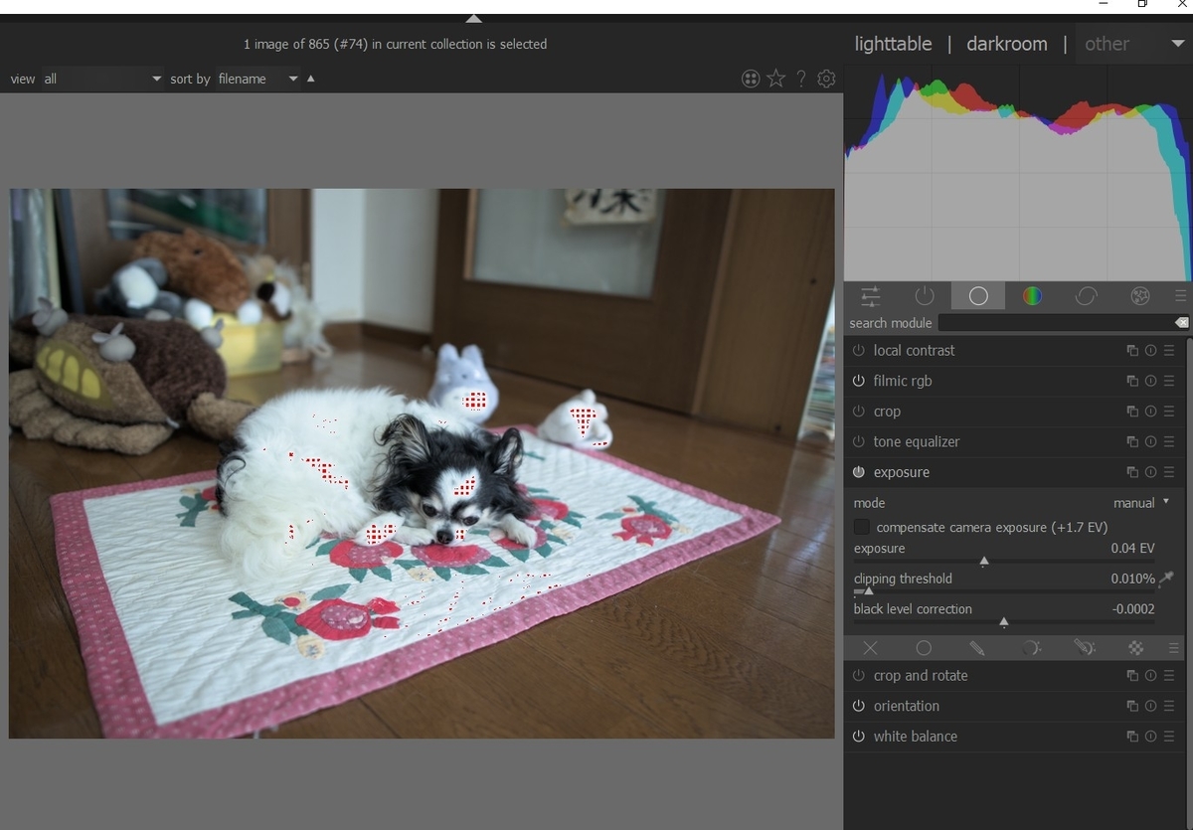Toggle filmic rgb module power
1193x830 pixels.
click(x=859, y=381)
